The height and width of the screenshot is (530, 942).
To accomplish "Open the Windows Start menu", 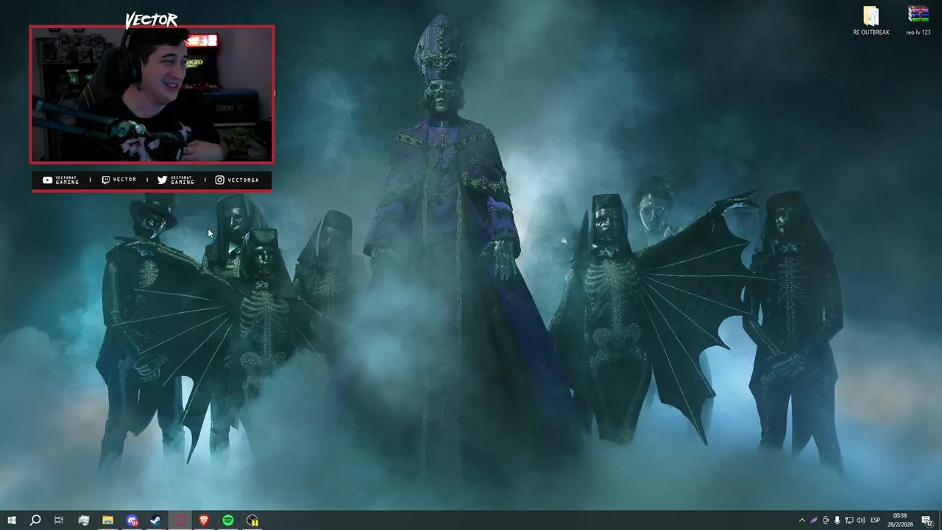I will (11, 520).
